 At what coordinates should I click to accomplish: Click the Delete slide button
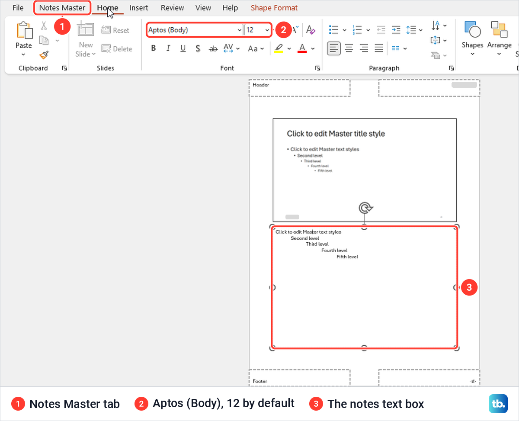(x=117, y=49)
